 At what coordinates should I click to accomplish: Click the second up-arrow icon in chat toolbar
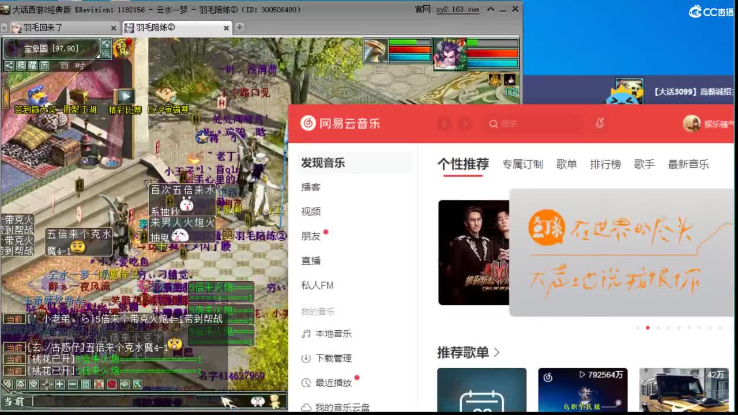[21, 384]
